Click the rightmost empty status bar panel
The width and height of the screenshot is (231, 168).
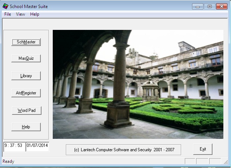(215, 161)
